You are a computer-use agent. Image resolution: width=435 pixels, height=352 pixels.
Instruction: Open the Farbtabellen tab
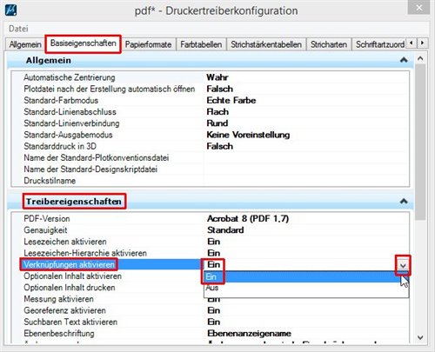tap(201, 44)
